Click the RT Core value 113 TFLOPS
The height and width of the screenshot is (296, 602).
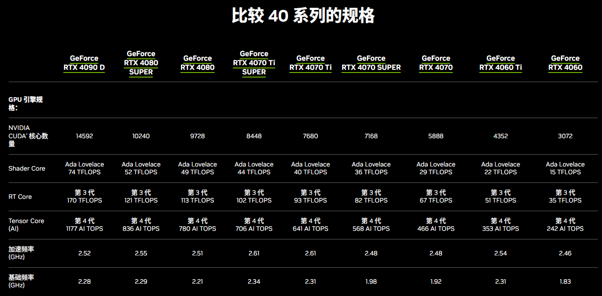[197, 200]
